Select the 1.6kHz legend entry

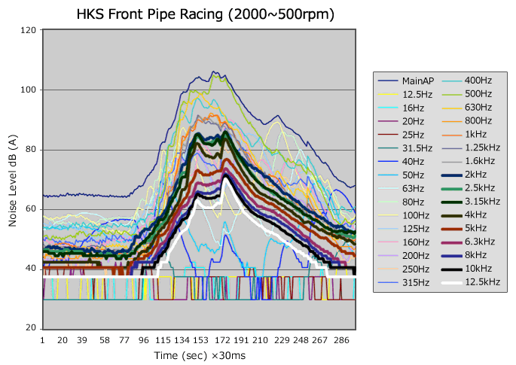pos(468,161)
